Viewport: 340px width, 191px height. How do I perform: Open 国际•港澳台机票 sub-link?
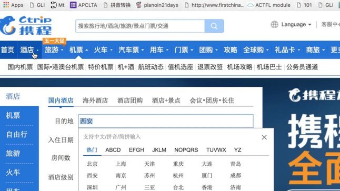(61, 67)
